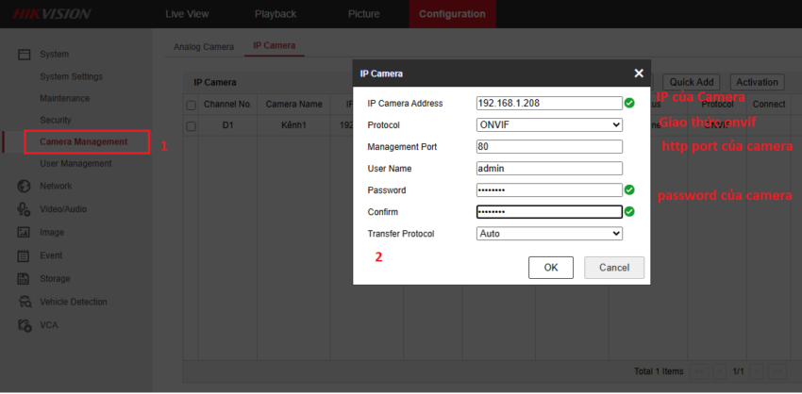This screenshot has height=394, width=802.
Task: Open Security in the sidebar
Action: [x=56, y=120]
